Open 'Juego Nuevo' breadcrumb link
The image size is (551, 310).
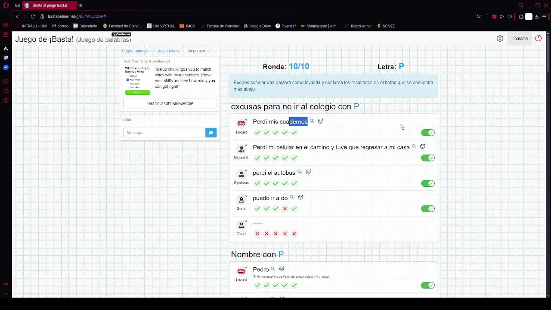(x=169, y=51)
